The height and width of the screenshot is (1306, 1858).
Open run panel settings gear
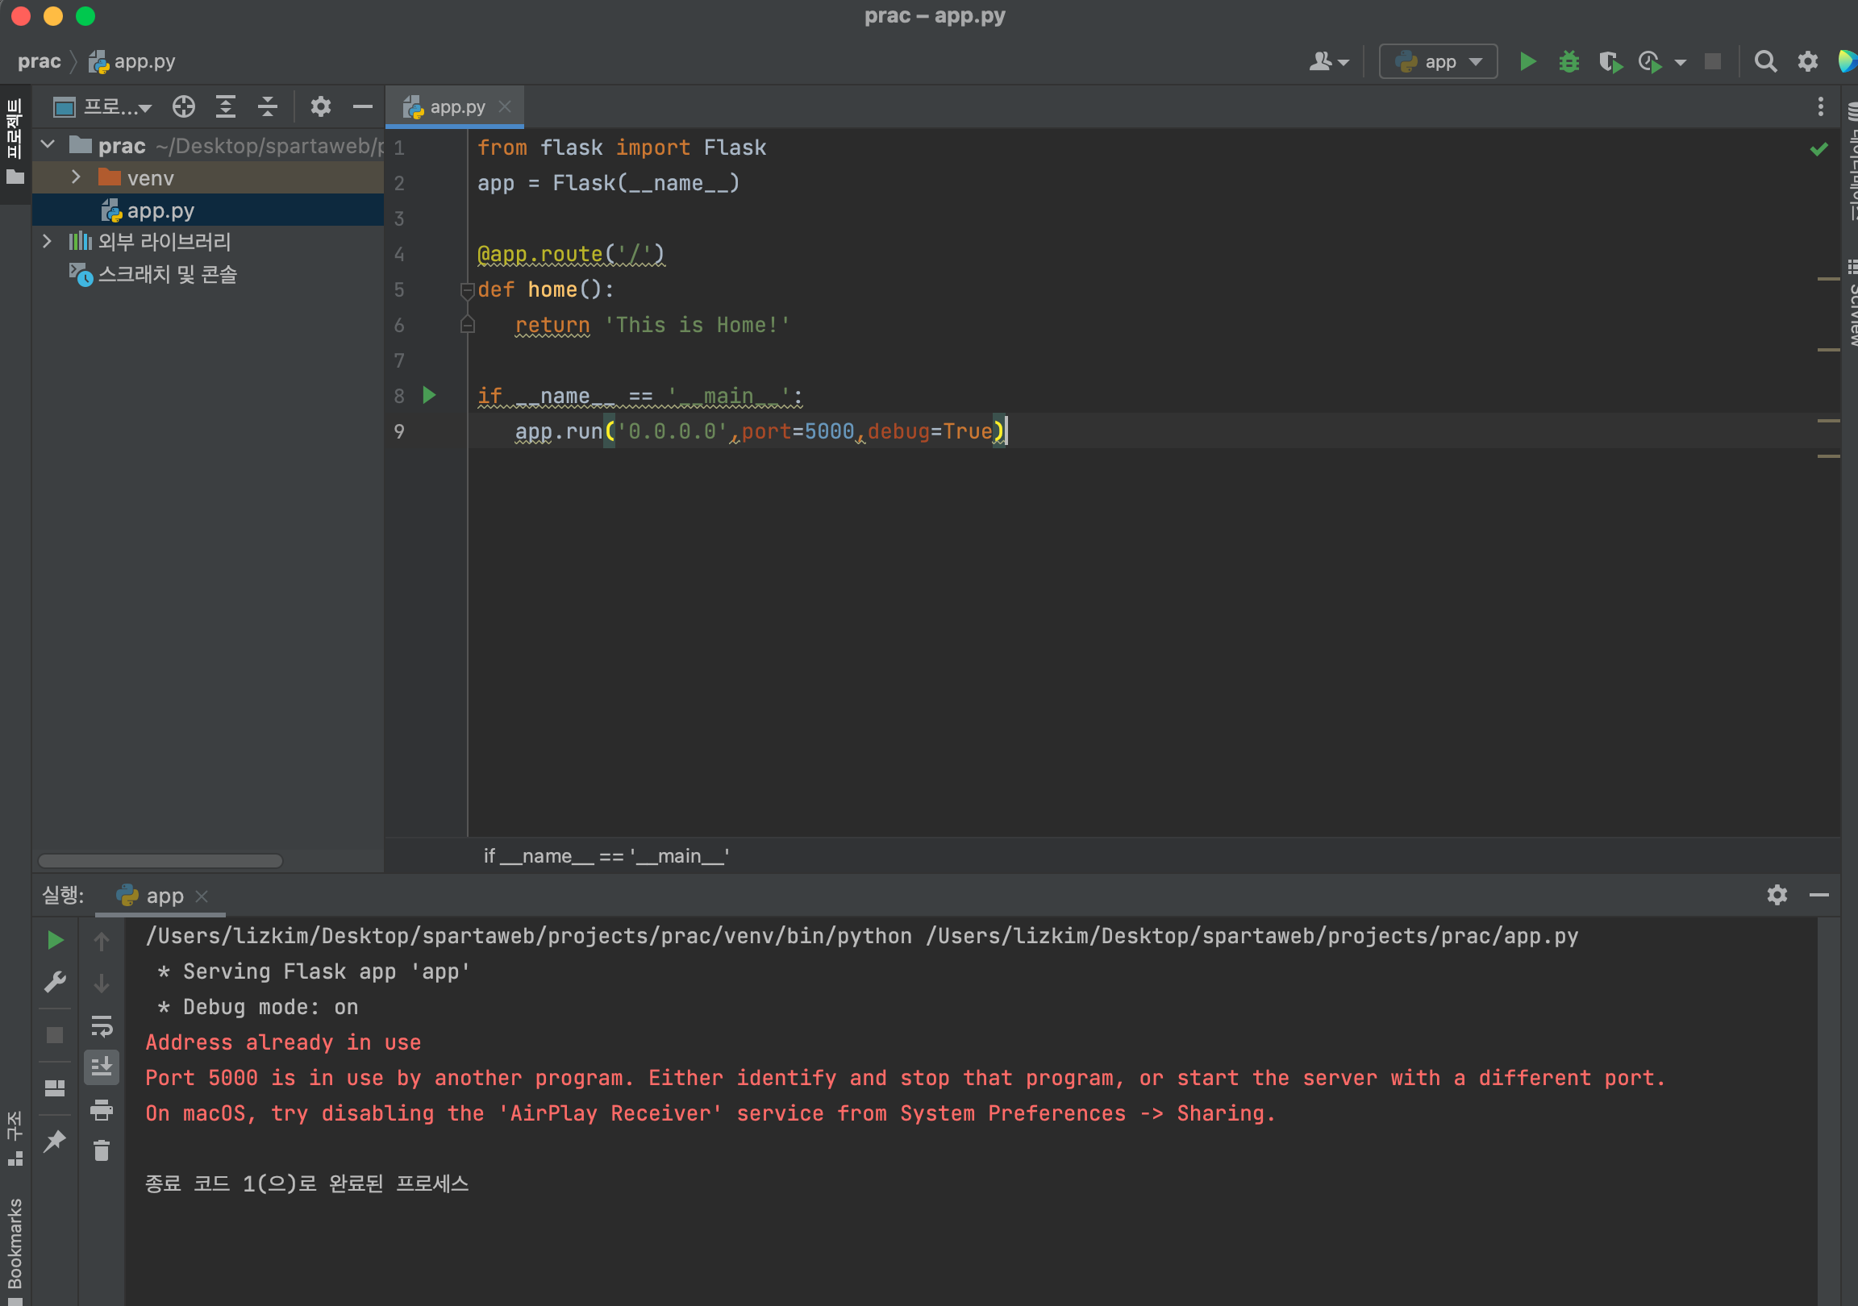(1777, 894)
